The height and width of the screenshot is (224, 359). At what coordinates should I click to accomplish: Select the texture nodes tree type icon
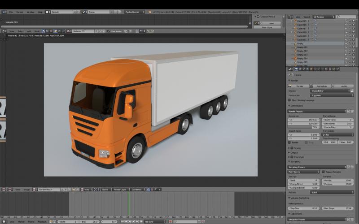point(51,31)
